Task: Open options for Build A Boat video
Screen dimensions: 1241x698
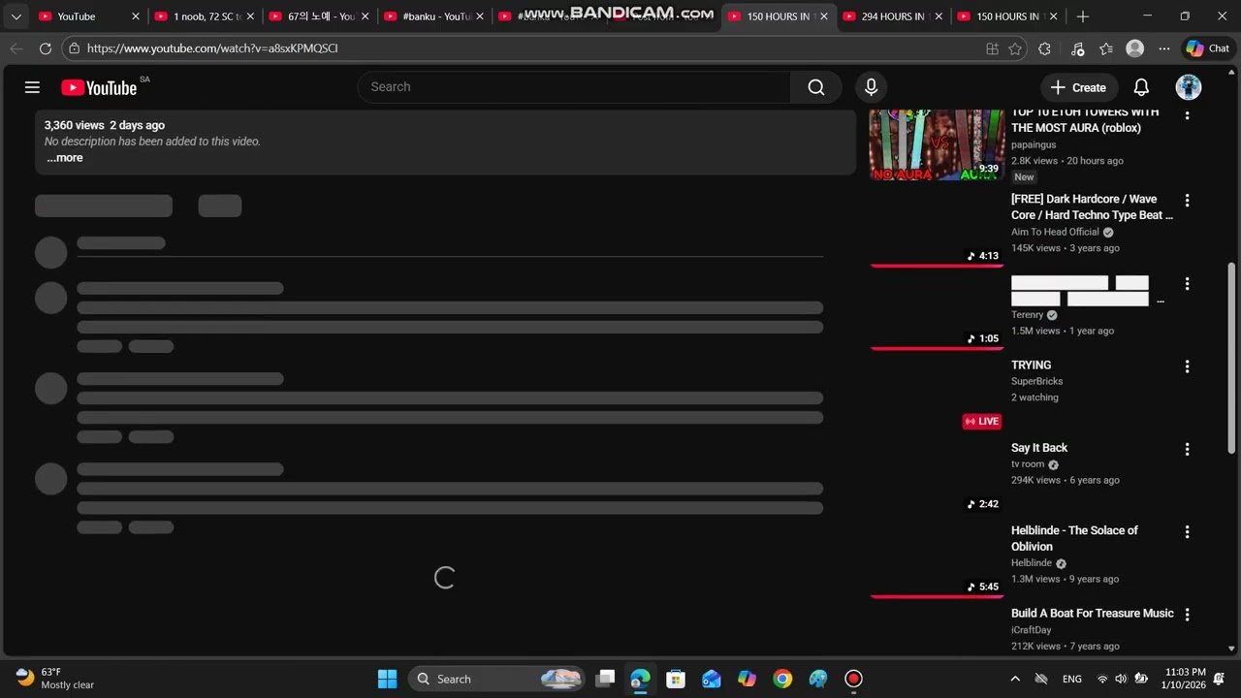Action: point(1187,615)
